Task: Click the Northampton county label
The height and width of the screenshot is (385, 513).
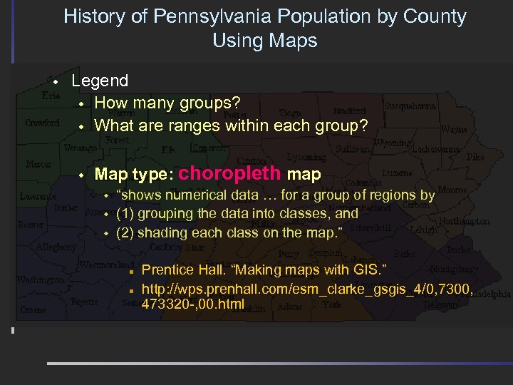Action: (464, 222)
